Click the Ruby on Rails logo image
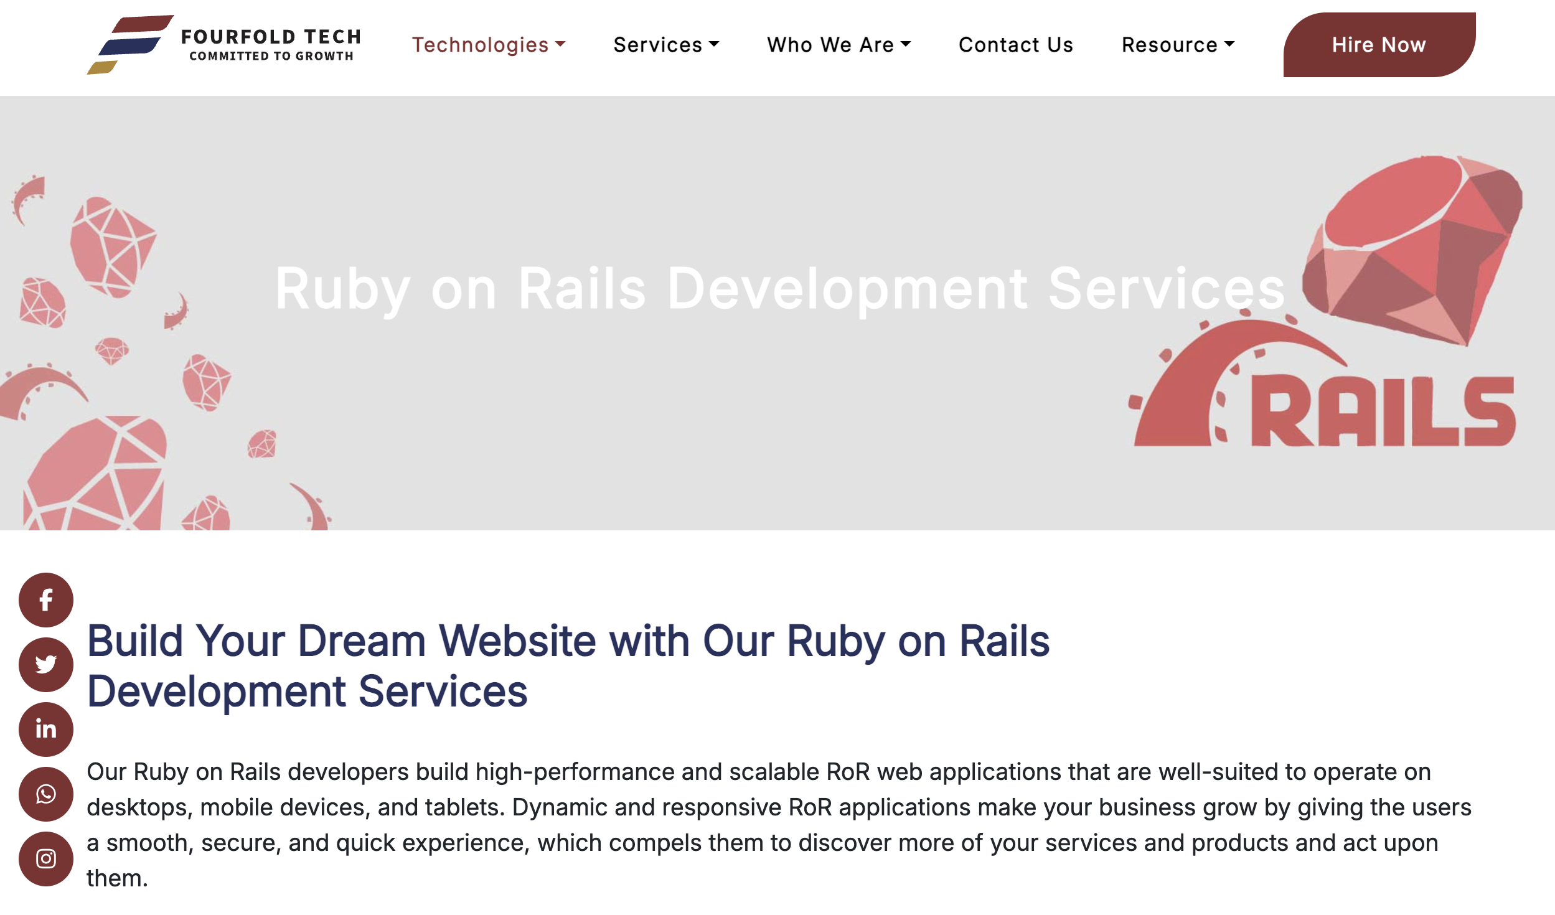 pyautogui.click(x=1326, y=301)
